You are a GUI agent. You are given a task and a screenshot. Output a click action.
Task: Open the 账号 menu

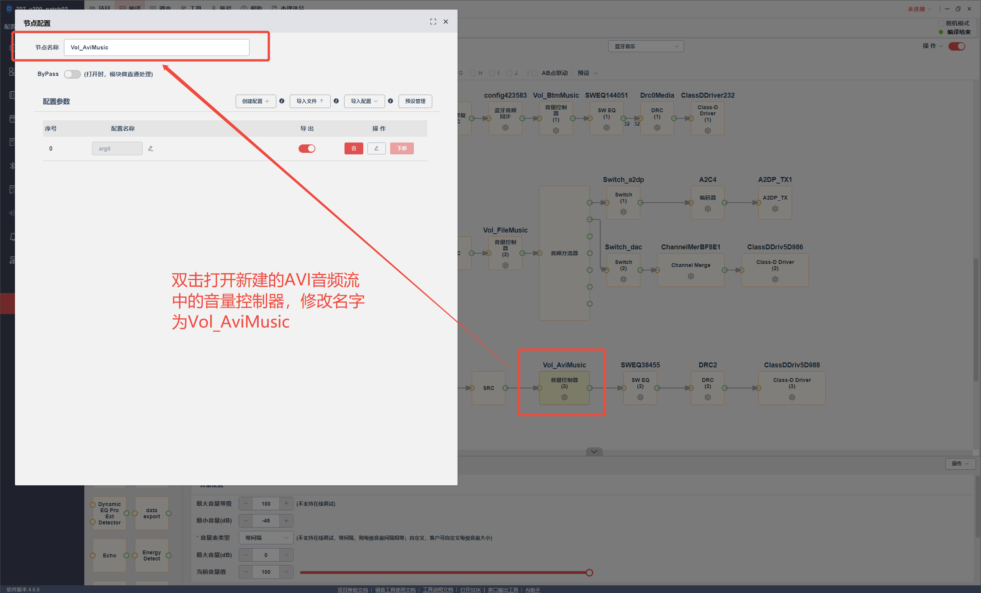pos(221,8)
